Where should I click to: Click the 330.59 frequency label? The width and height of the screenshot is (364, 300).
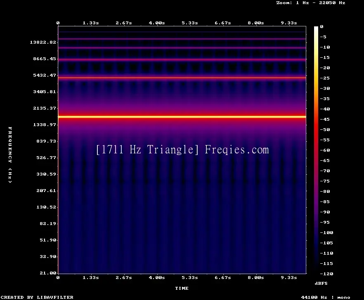(46, 174)
